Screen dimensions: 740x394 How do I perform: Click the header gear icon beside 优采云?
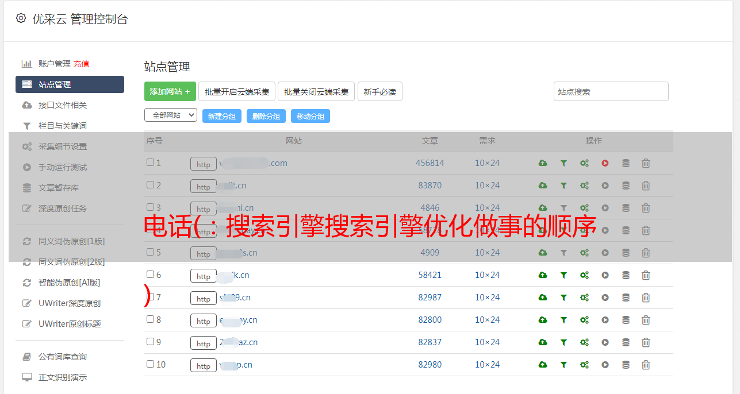tap(21, 18)
